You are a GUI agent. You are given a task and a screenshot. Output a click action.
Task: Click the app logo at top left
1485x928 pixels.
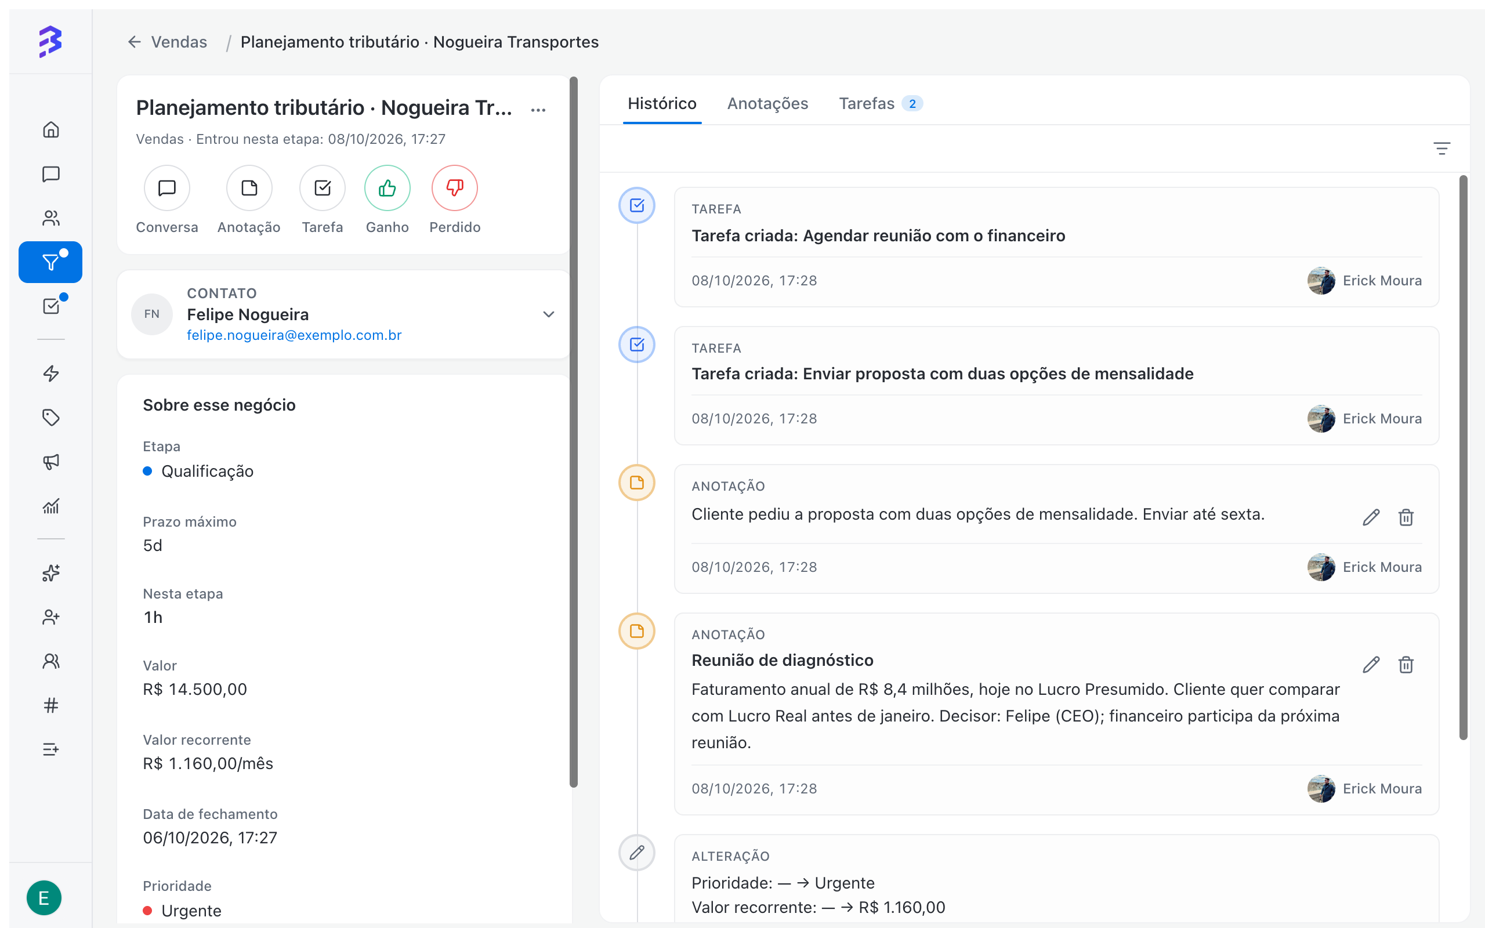click(x=50, y=41)
